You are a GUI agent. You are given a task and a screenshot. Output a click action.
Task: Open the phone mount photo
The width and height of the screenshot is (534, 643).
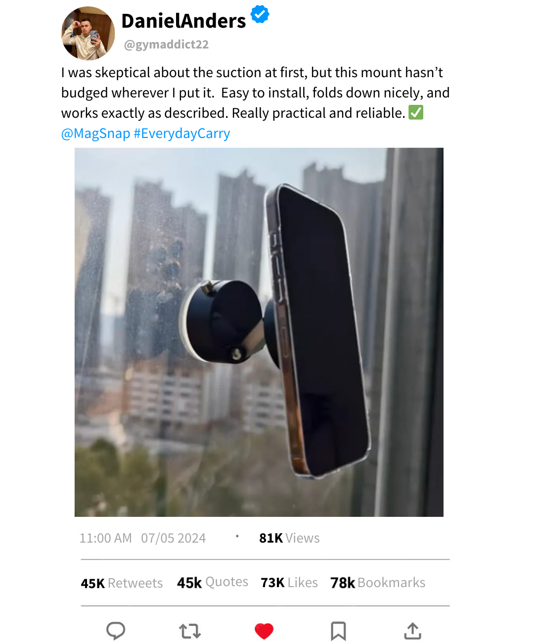259,332
